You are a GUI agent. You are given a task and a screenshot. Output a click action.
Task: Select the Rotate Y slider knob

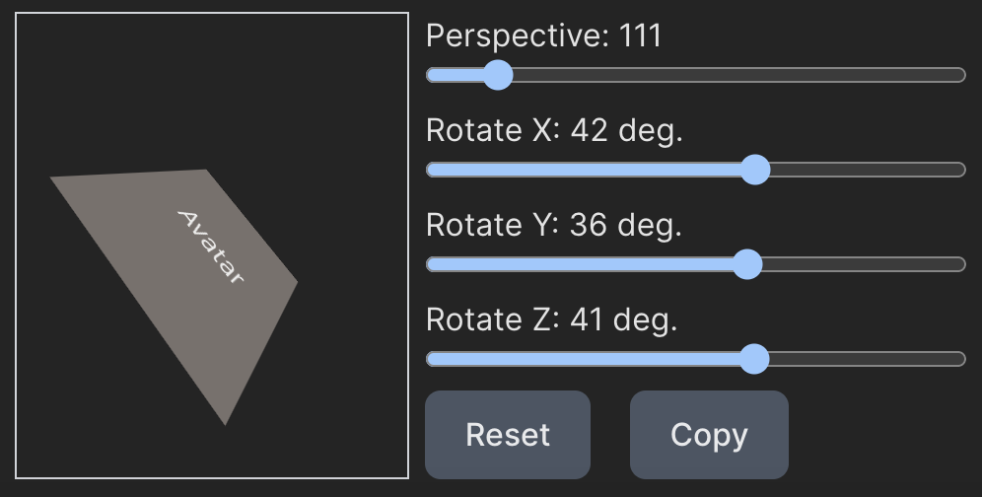tap(747, 264)
